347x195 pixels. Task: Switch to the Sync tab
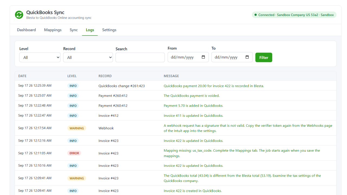point(74,30)
